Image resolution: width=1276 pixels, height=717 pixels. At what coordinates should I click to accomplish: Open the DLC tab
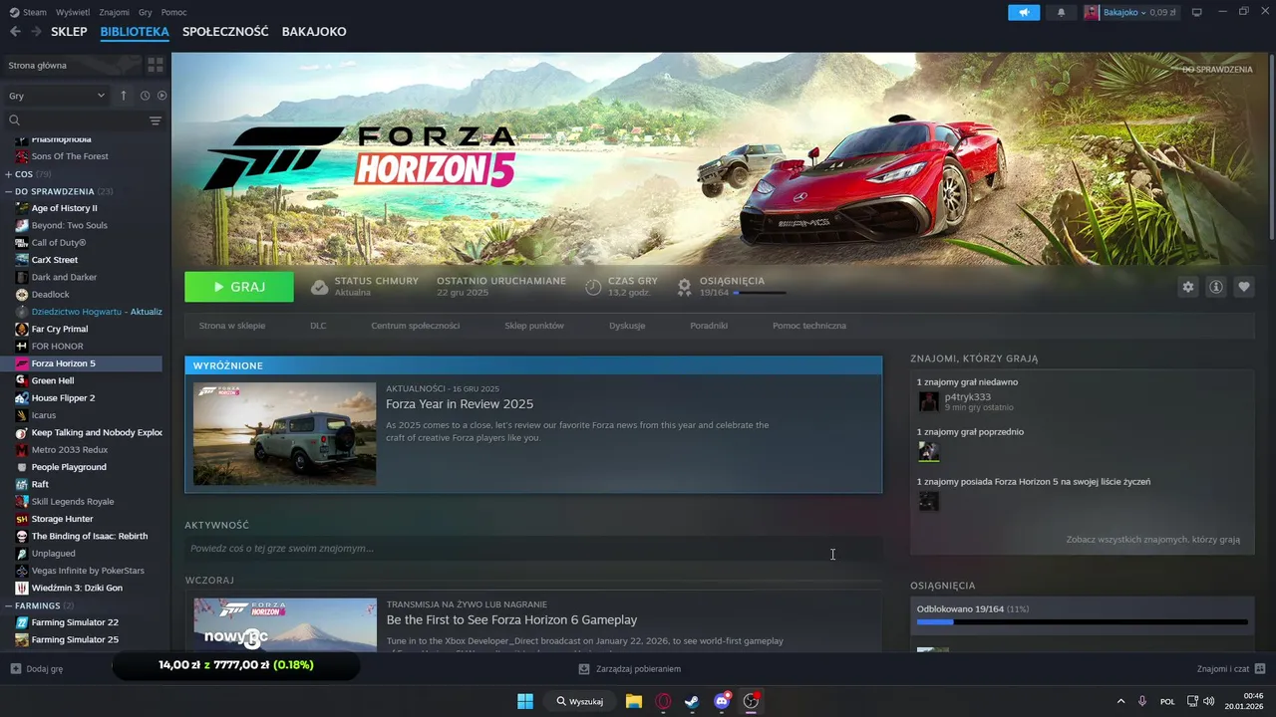coord(318,326)
